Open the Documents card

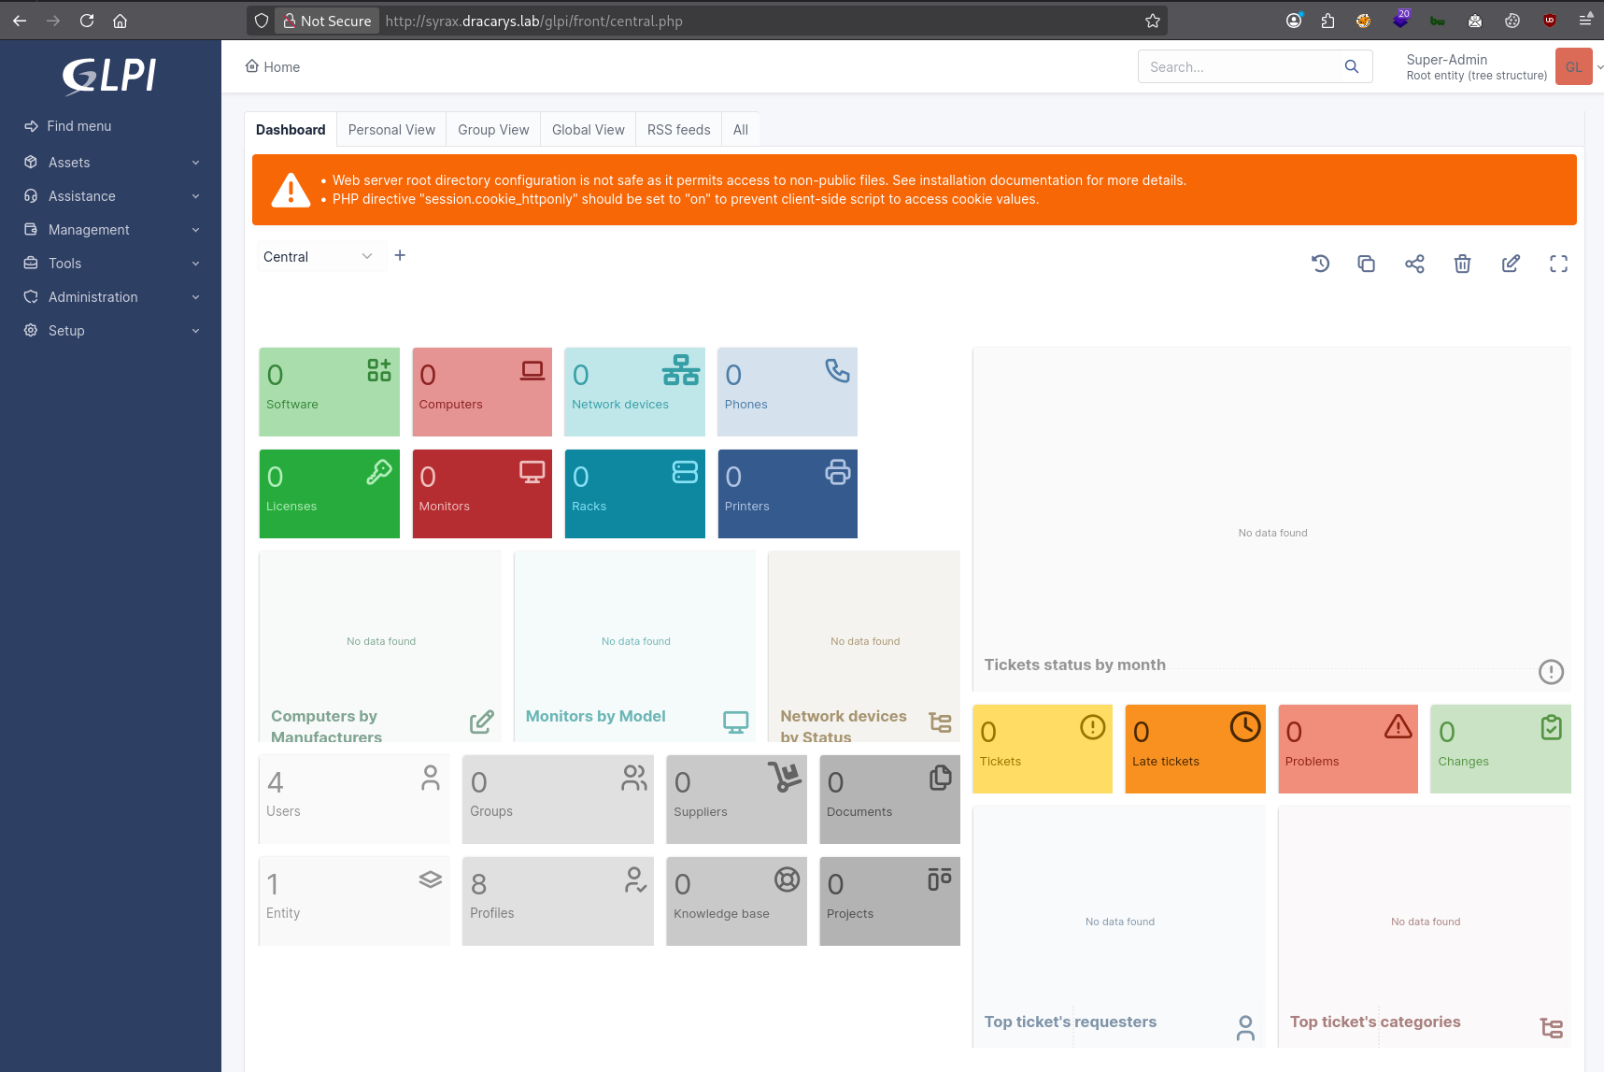click(x=890, y=799)
